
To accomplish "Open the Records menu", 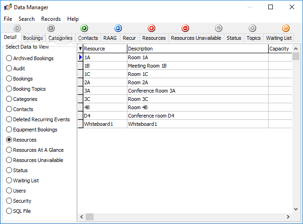I will 51,19.
